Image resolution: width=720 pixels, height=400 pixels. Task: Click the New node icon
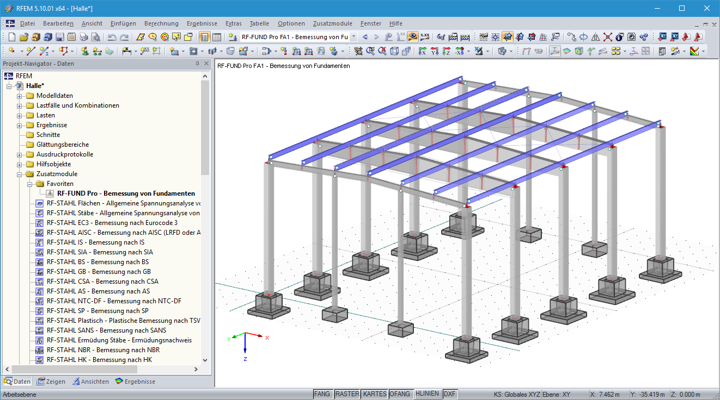point(11,51)
